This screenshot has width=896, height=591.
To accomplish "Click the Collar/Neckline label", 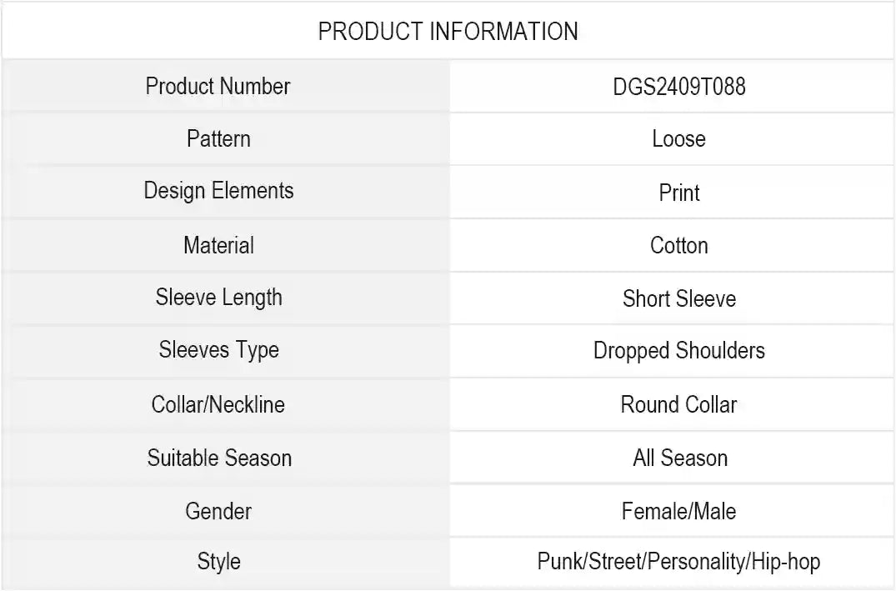I will 218,405.
